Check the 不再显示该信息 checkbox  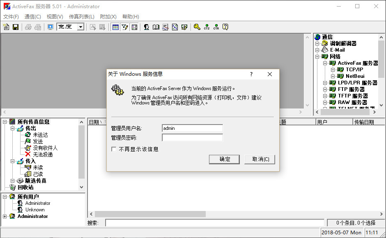[114, 149]
